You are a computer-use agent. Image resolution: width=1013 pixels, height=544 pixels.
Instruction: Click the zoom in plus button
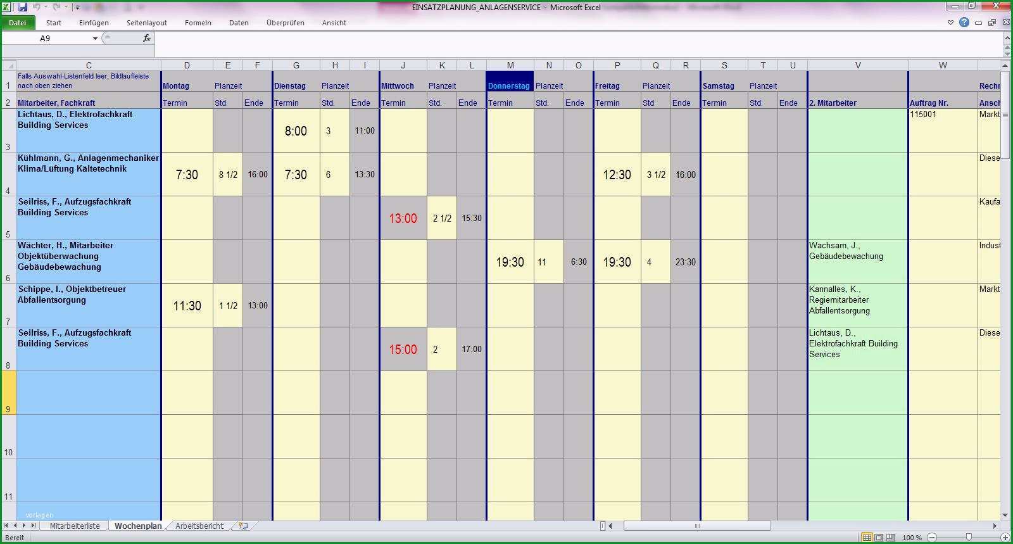1005,538
